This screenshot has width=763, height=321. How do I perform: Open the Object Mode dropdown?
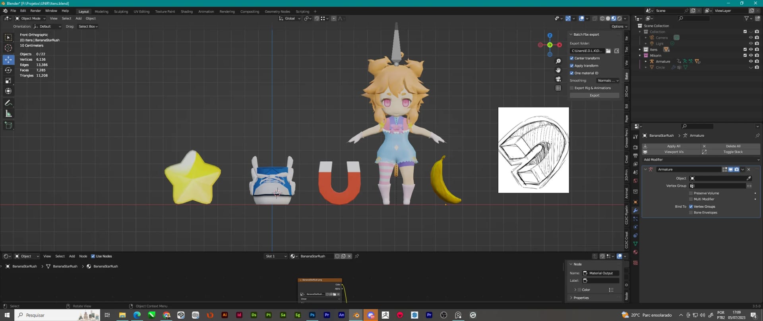point(31,19)
